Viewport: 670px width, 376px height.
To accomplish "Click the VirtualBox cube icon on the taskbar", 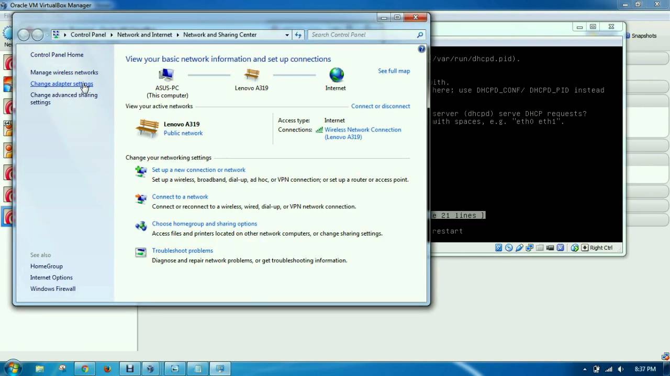I will [150, 369].
